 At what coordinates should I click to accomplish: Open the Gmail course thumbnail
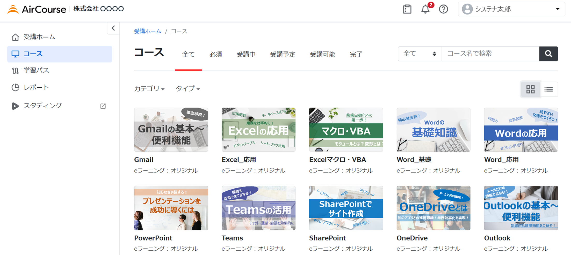click(x=171, y=130)
